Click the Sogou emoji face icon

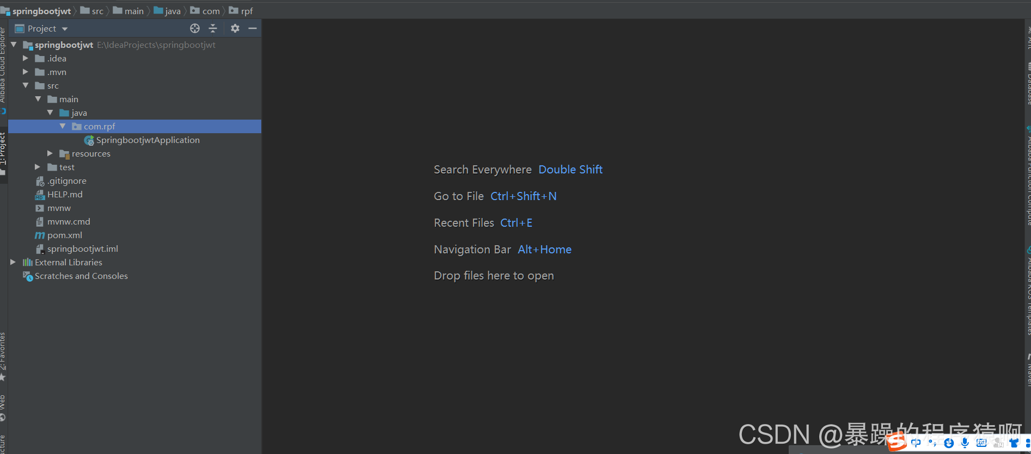click(949, 443)
